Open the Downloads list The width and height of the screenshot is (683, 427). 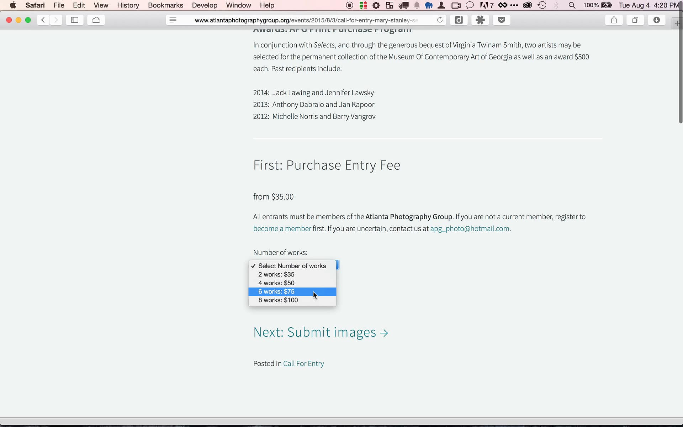[656, 20]
